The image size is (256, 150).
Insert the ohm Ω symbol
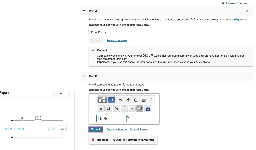(x=109, y=109)
